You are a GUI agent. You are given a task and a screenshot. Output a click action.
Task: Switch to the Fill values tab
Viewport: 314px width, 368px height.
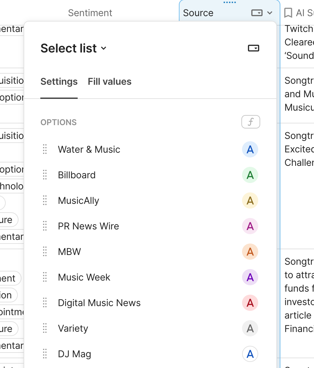[109, 81]
